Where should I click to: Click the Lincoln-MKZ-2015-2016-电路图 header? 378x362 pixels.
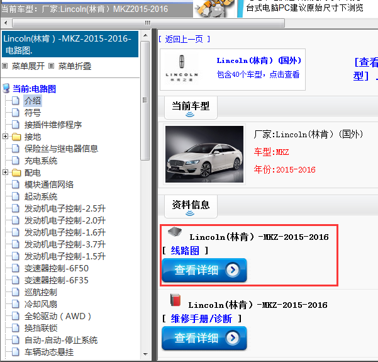(x=70, y=44)
